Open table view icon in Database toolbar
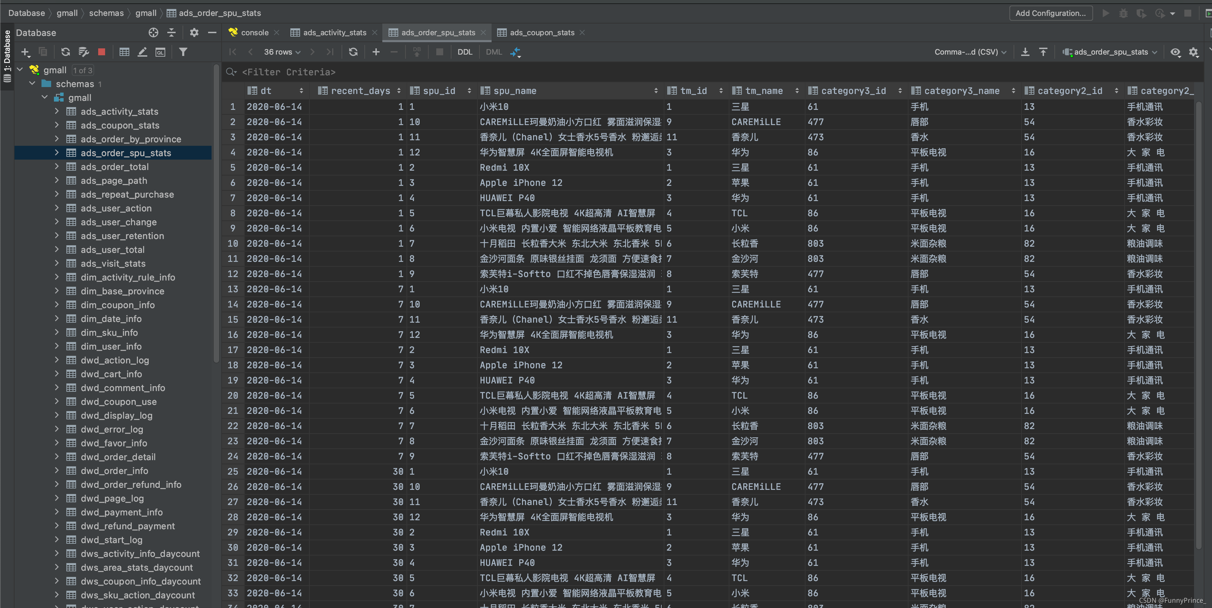This screenshot has height=608, width=1212. (124, 52)
